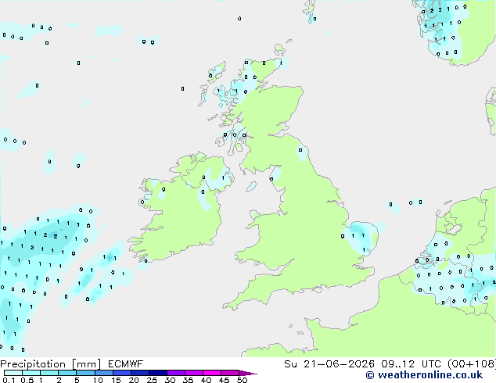The width and height of the screenshot is (496, 383).
Task: Click the '40' legend scale value
Action: 206,380
